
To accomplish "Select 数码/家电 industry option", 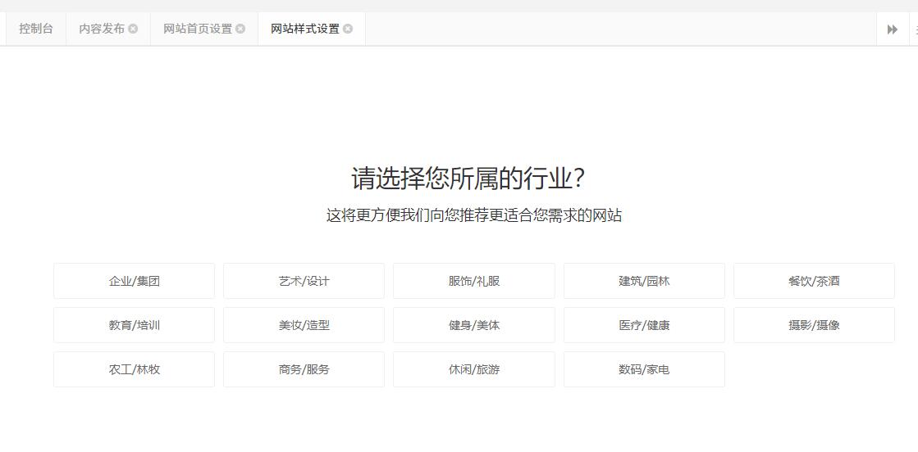I will 644,369.
